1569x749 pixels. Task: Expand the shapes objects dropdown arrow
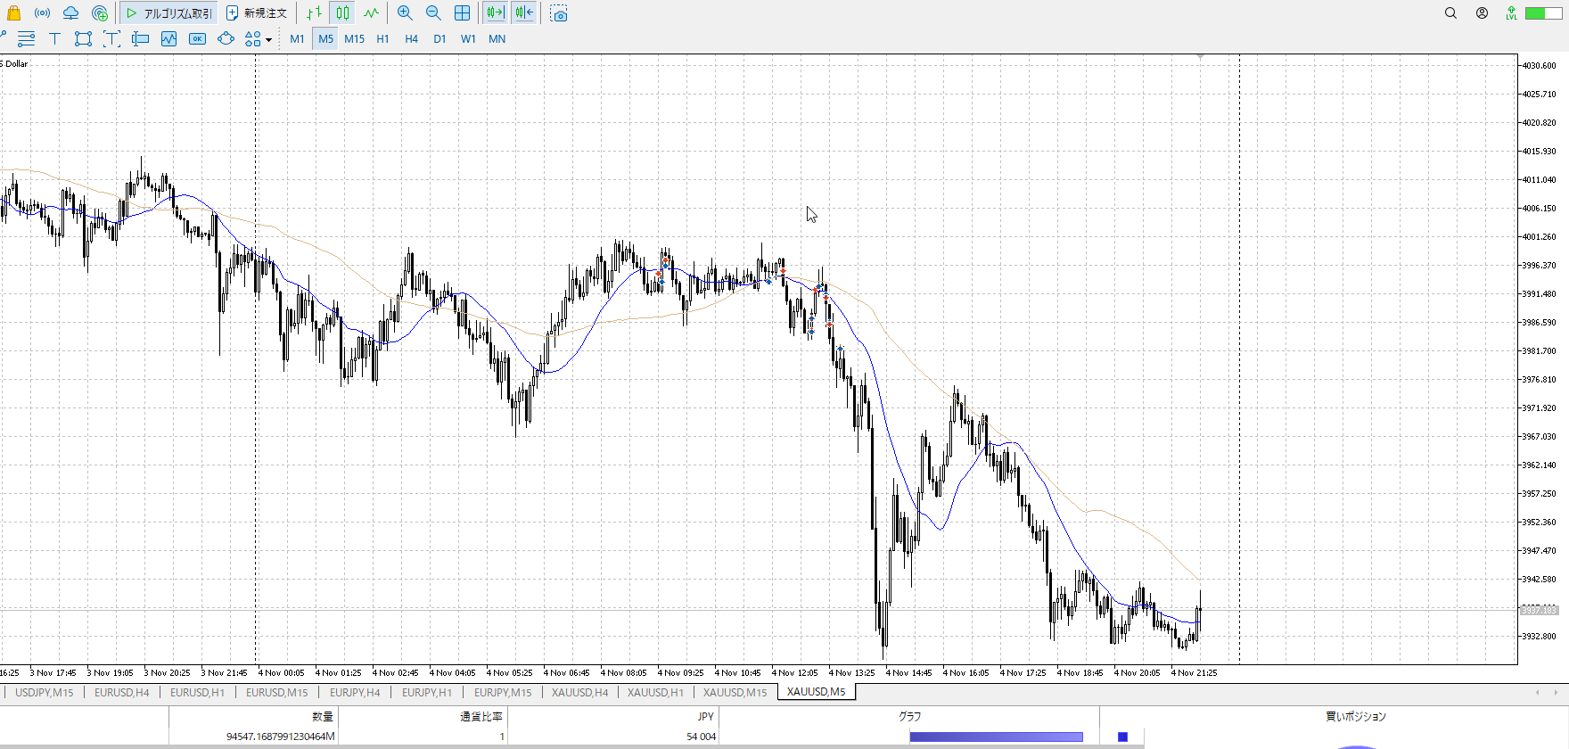click(x=268, y=40)
